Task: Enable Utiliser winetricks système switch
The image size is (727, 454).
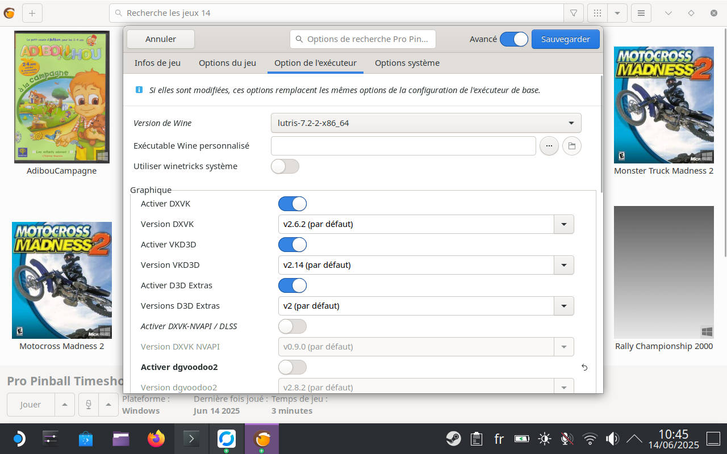Action: click(x=285, y=166)
